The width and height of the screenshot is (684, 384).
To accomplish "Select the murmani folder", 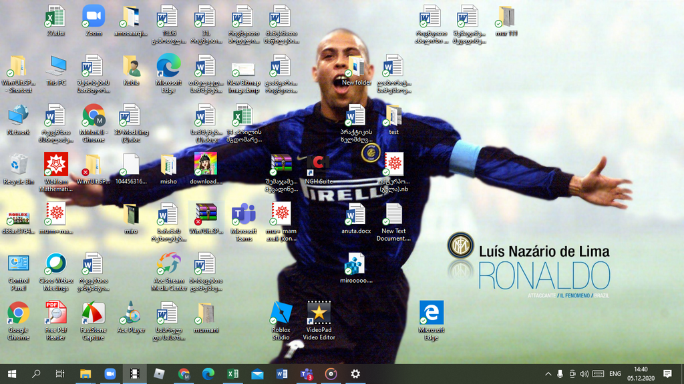I will 206,318.
